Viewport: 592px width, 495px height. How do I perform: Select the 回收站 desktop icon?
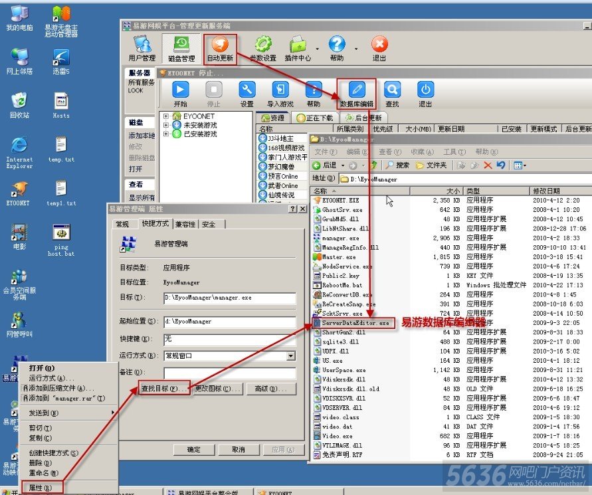coord(19,106)
